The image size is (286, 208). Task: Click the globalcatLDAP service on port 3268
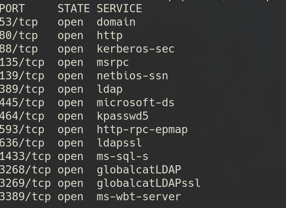tap(139, 170)
